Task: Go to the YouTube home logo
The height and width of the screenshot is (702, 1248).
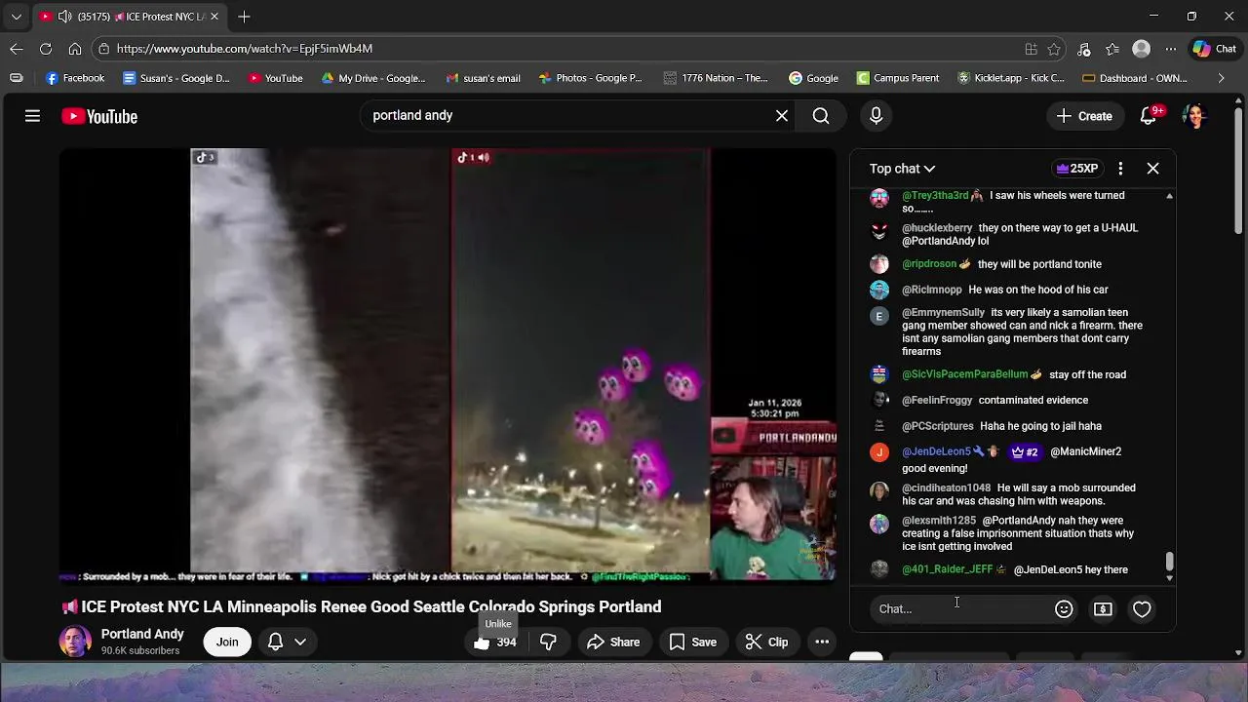Action: click(99, 116)
